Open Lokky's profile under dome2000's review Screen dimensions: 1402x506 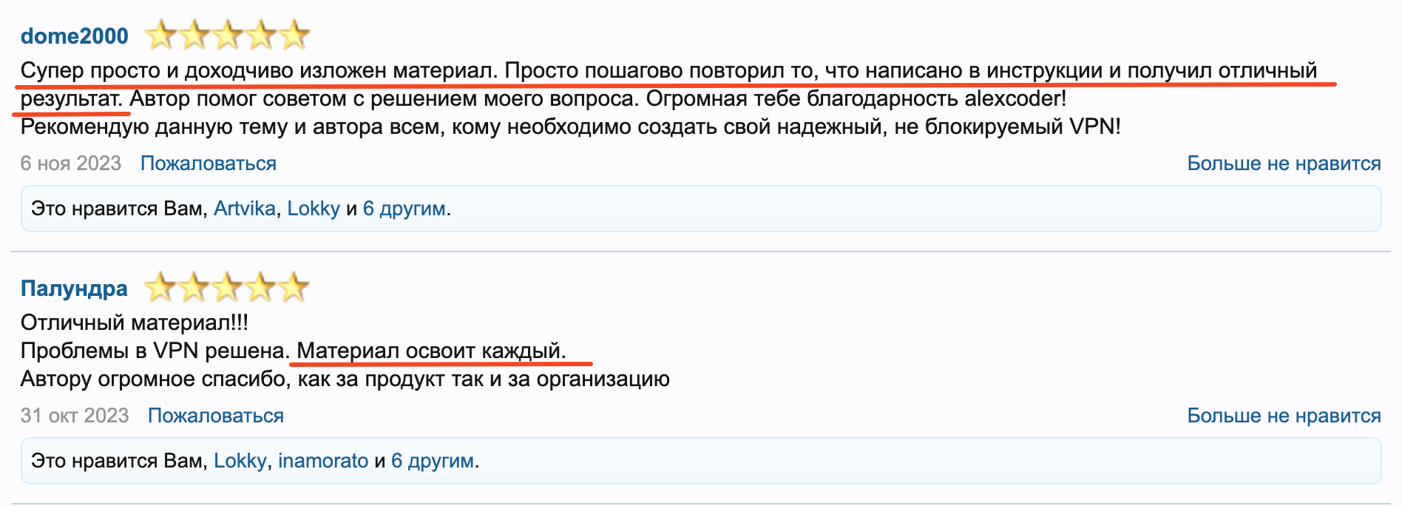pyautogui.click(x=314, y=209)
